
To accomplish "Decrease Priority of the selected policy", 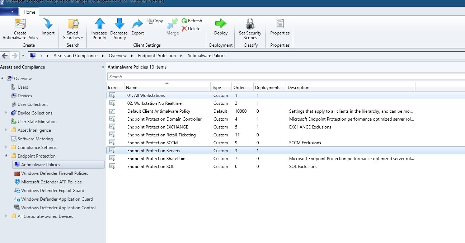I will click(x=119, y=29).
